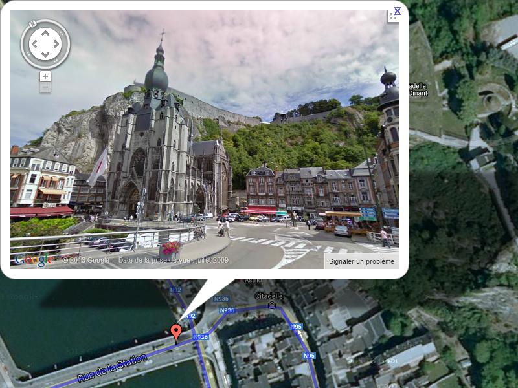Expand Street View to full screen

click(392, 17)
